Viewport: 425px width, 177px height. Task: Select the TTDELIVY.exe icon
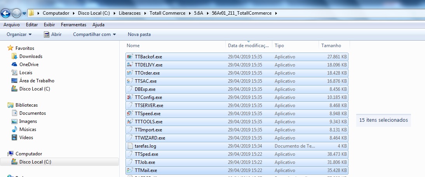click(x=130, y=65)
